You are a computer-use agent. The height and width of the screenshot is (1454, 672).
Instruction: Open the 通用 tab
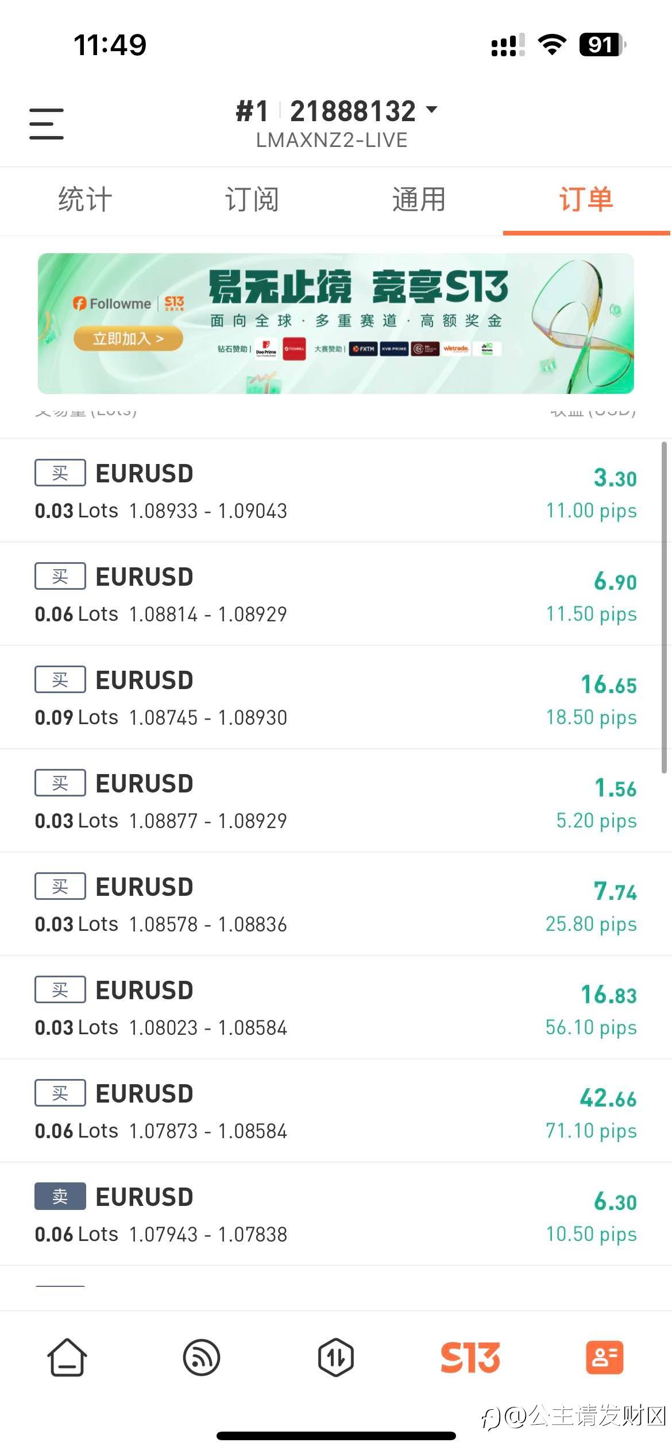pyautogui.click(x=419, y=200)
